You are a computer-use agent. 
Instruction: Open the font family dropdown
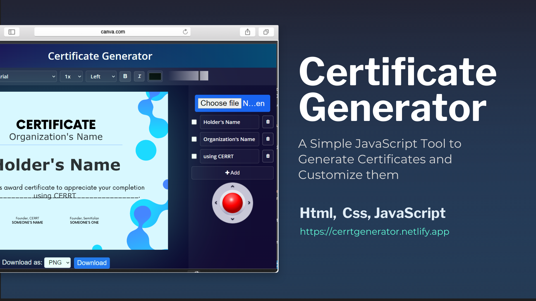tap(28, 76)
